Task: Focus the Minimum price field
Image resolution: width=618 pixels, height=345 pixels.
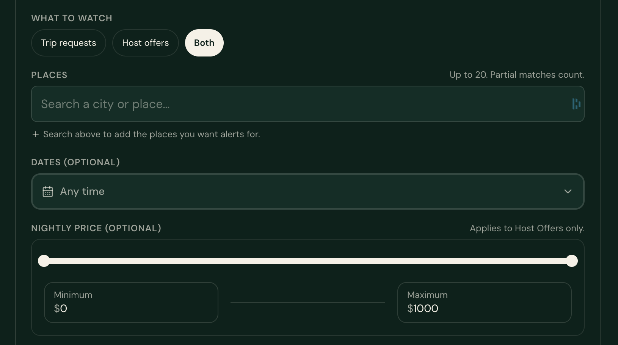Action: coord(131,303)
